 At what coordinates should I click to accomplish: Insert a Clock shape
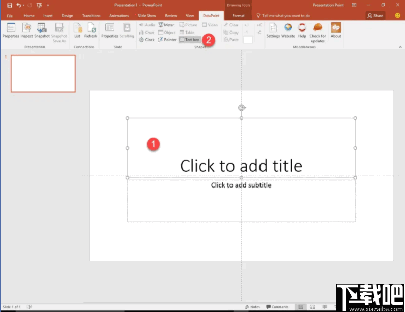pyautogui.click(x=147, y=40)
